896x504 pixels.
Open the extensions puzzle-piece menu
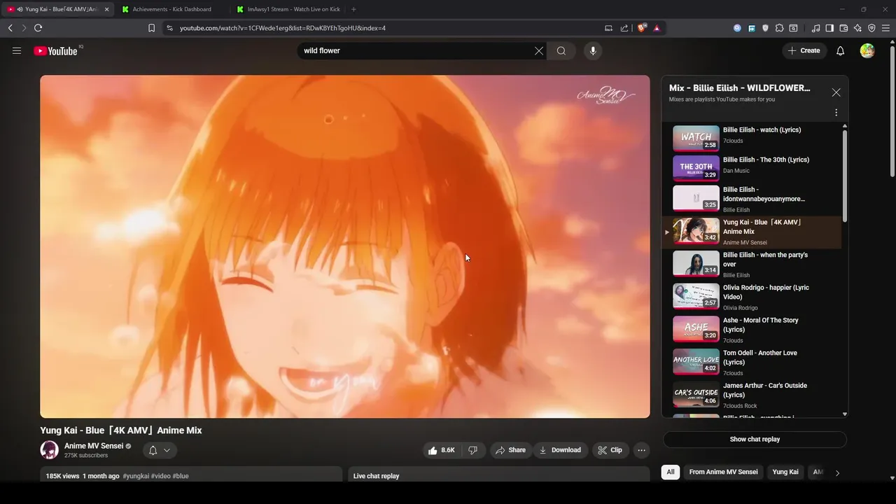pyautogui.click(x=779, y=28)
